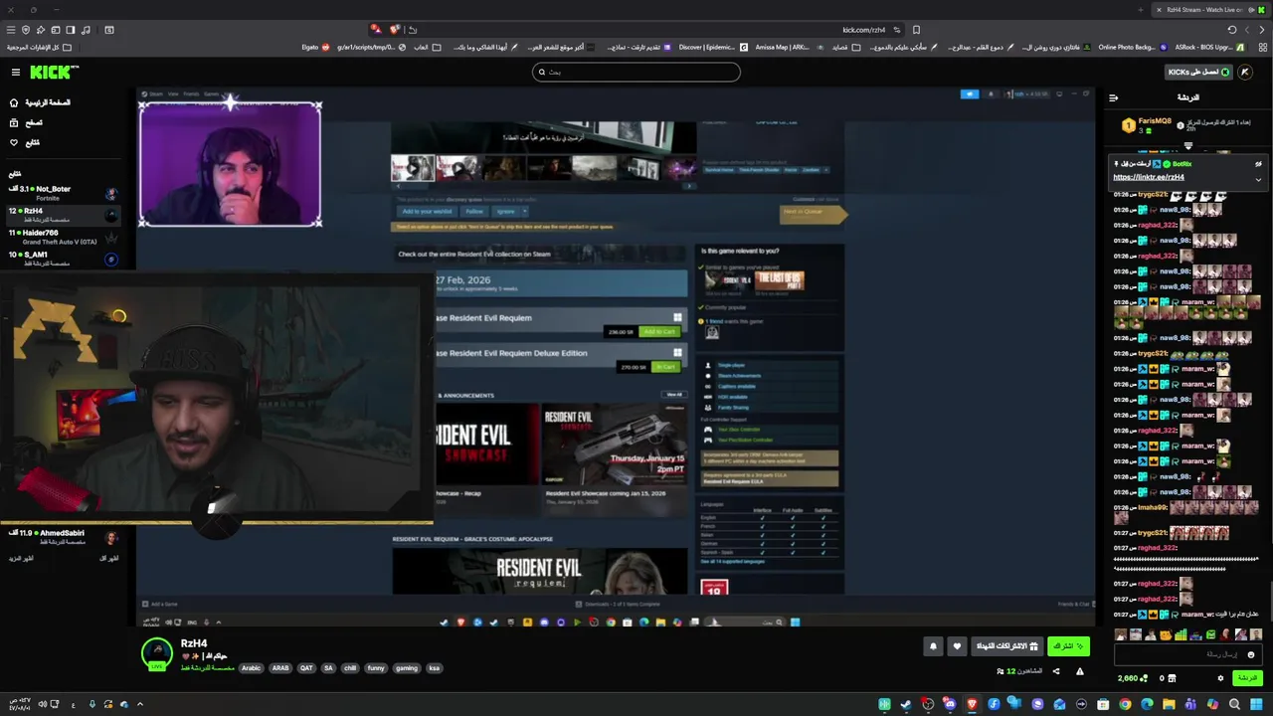1273x716 pixels.
Task: Open the Kick sidebar hamburger menu
Action: click(x=15, y=72)
